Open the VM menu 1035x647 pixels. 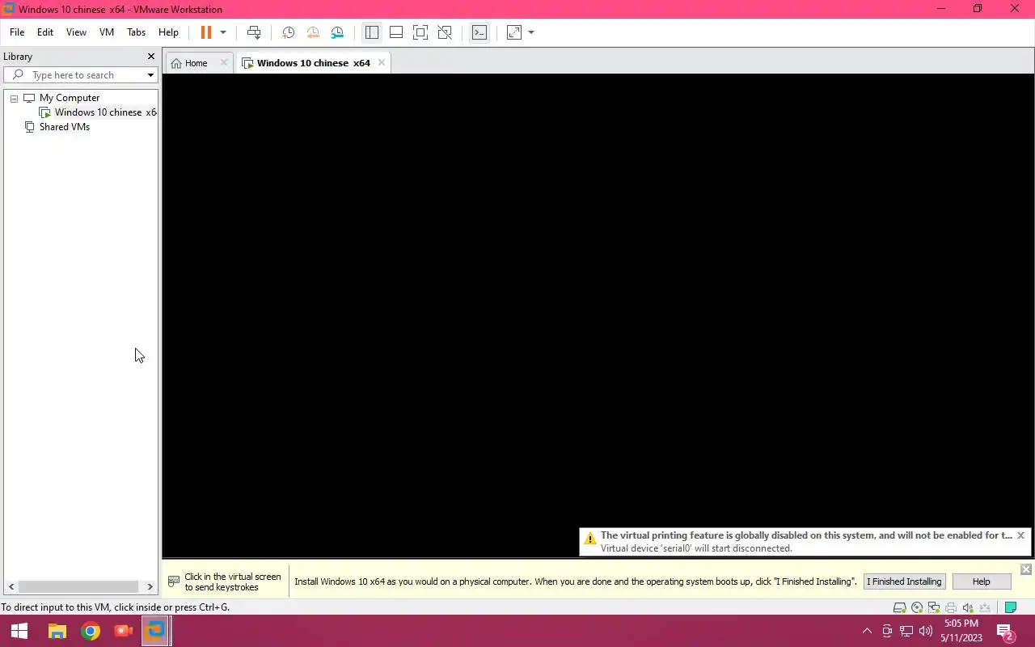107,32
